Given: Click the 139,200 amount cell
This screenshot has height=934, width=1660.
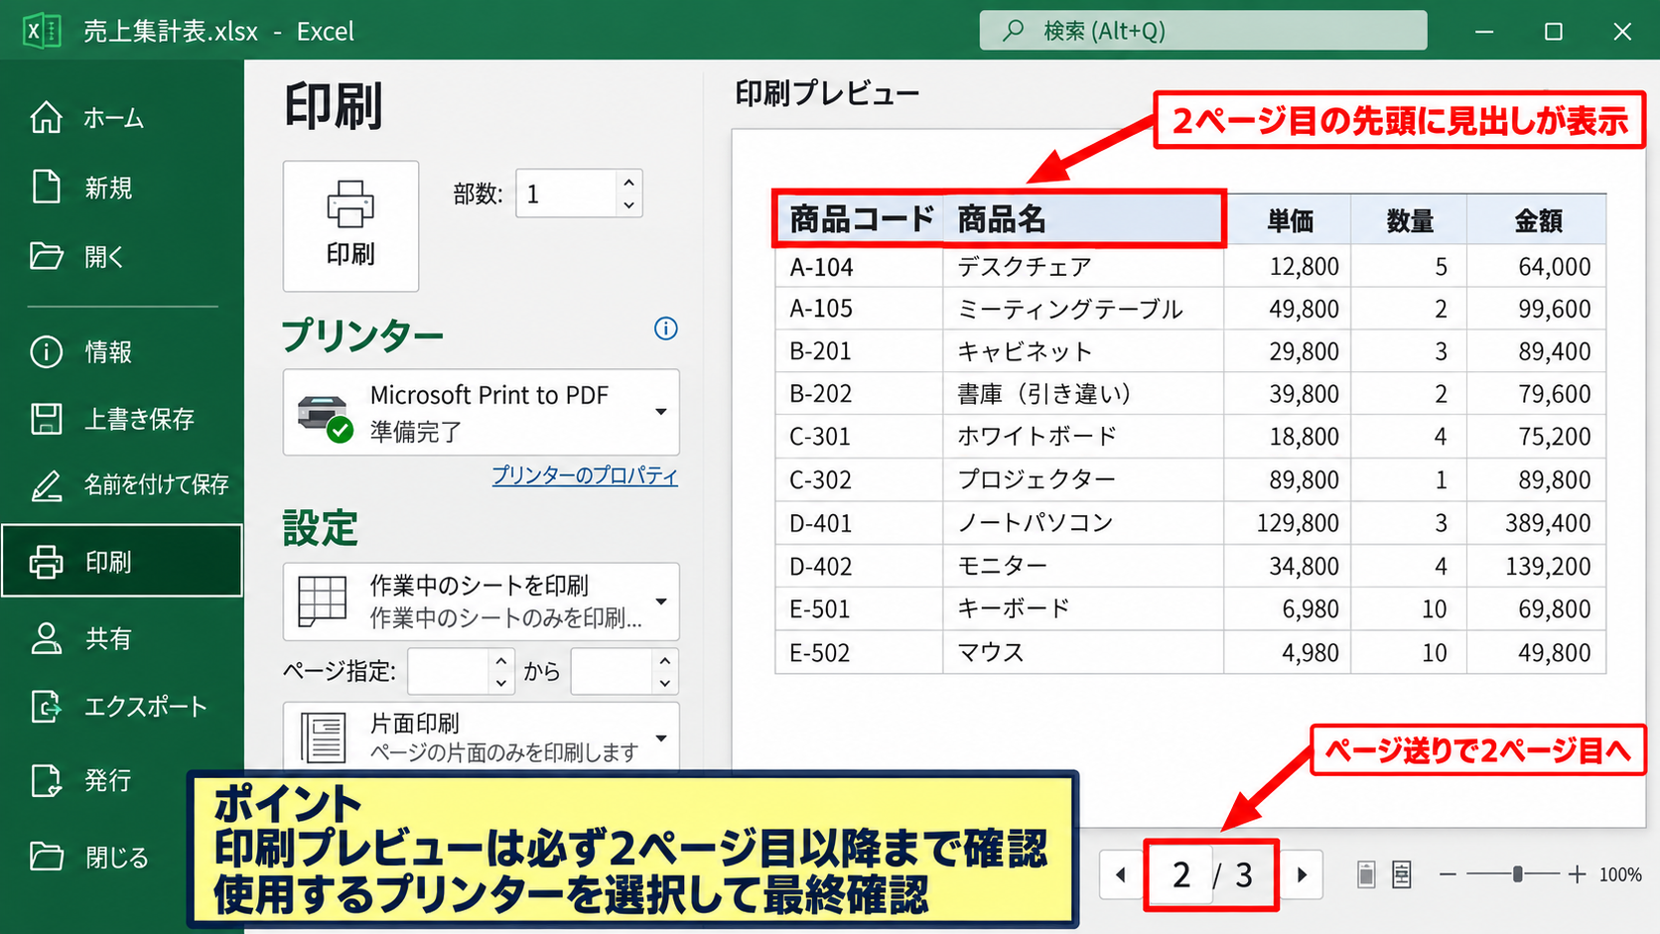Looking at the screenshot, I should (x=1537, y=566).
